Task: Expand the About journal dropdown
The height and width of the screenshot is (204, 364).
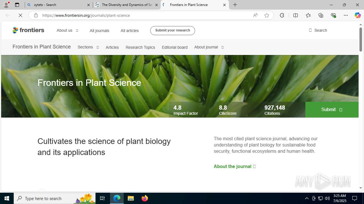Action: pyautogui.click(x=209, y=47)
